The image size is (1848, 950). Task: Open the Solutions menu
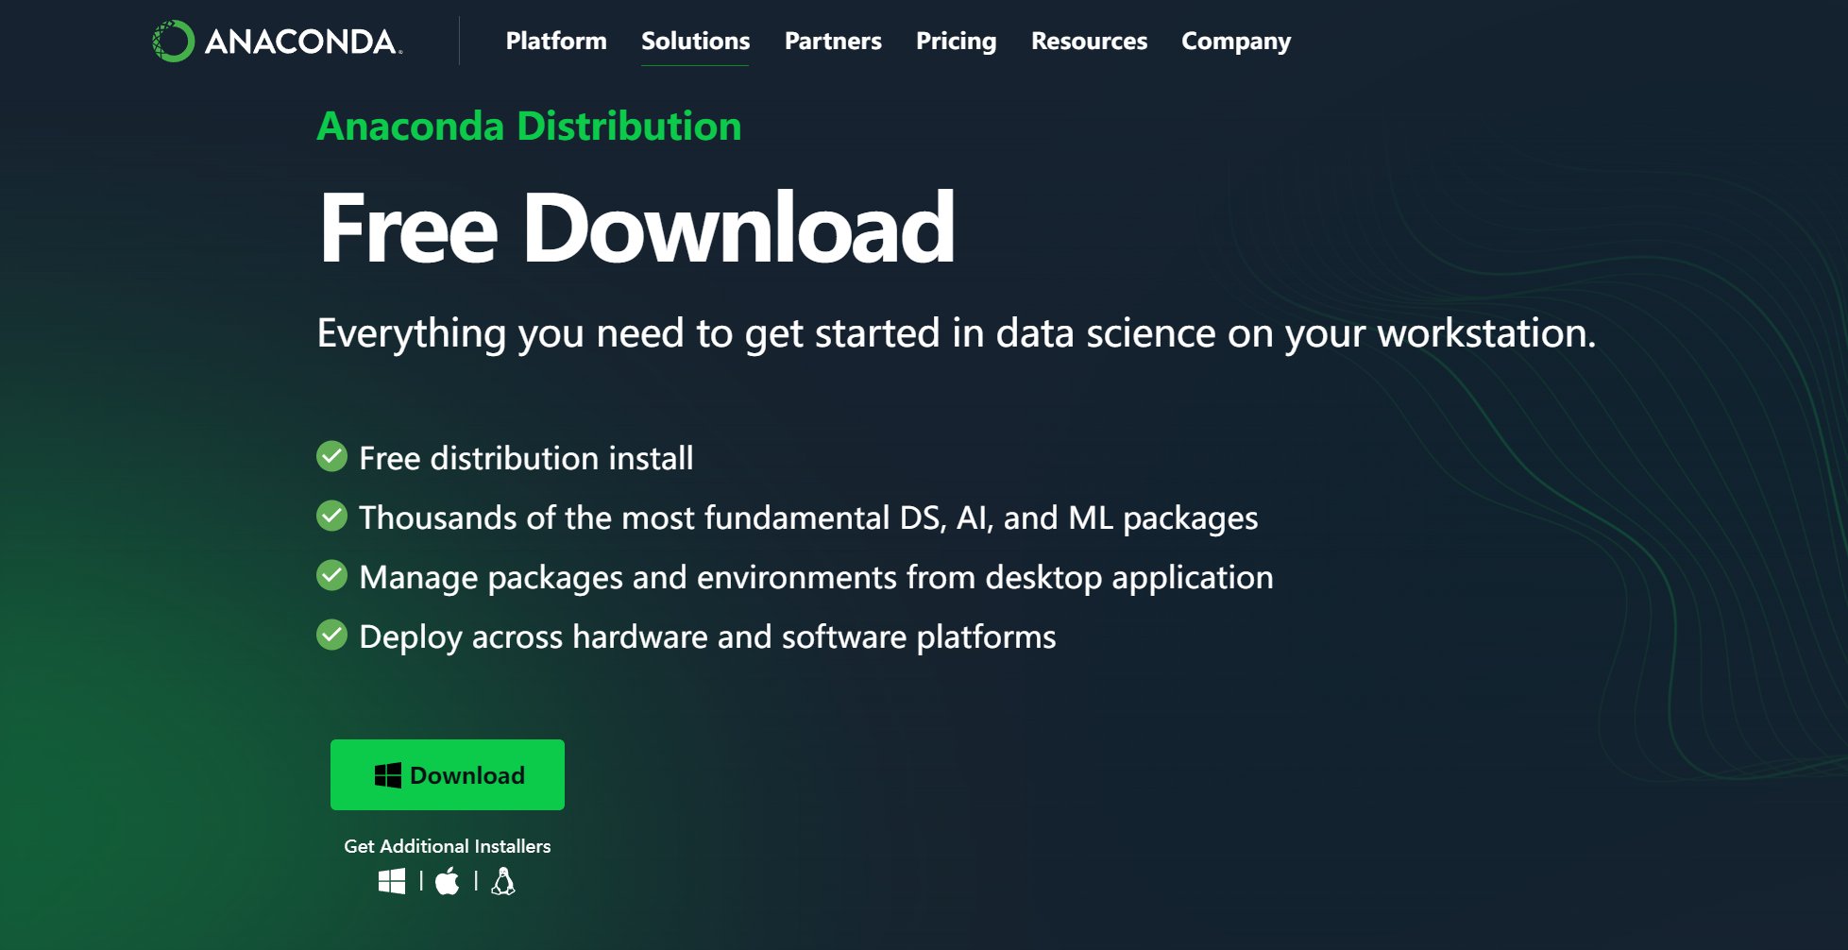(695, 41)
